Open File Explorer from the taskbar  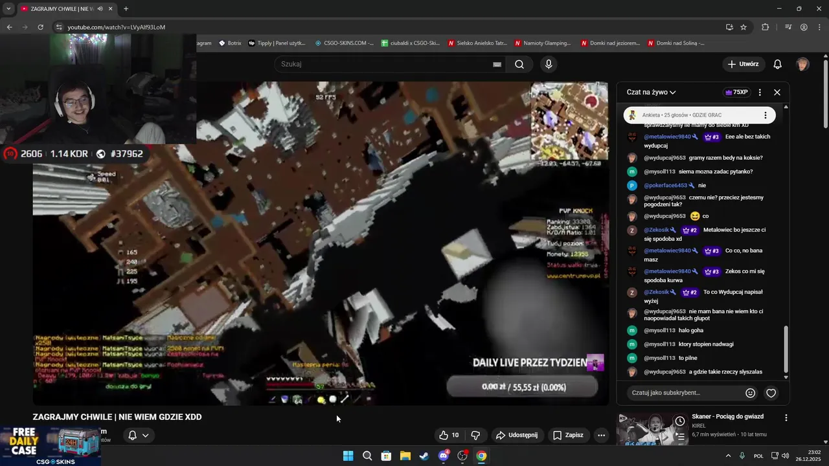(x=405, y=456)
